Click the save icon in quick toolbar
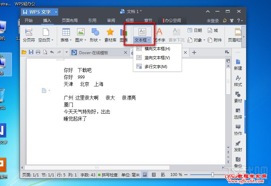Screen dimensions: 271x186 pos(31,52)
